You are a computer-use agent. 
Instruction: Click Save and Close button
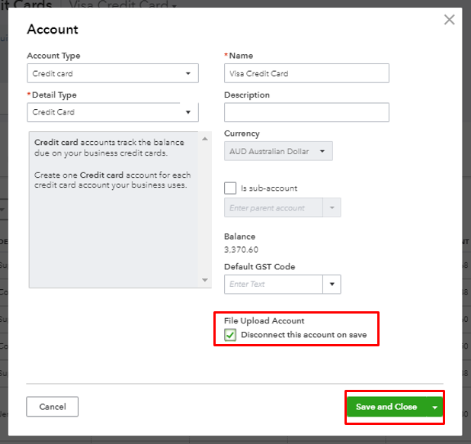(x=386, y=407)
